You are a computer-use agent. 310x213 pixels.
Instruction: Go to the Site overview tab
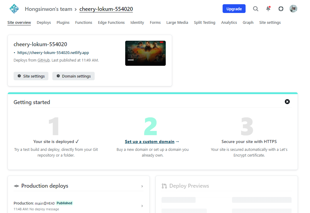[x=19, y=23]
